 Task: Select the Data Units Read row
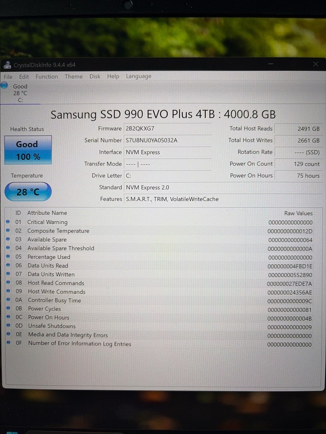(160, 266)
